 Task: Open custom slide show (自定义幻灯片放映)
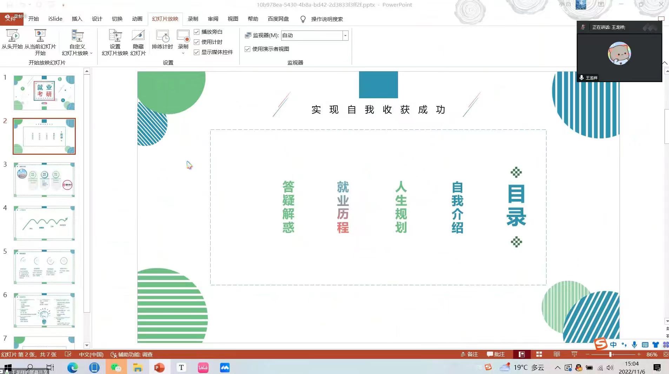(x=77, y=42)
